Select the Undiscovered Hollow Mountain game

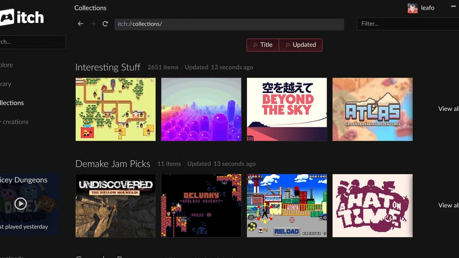[115, 206]
